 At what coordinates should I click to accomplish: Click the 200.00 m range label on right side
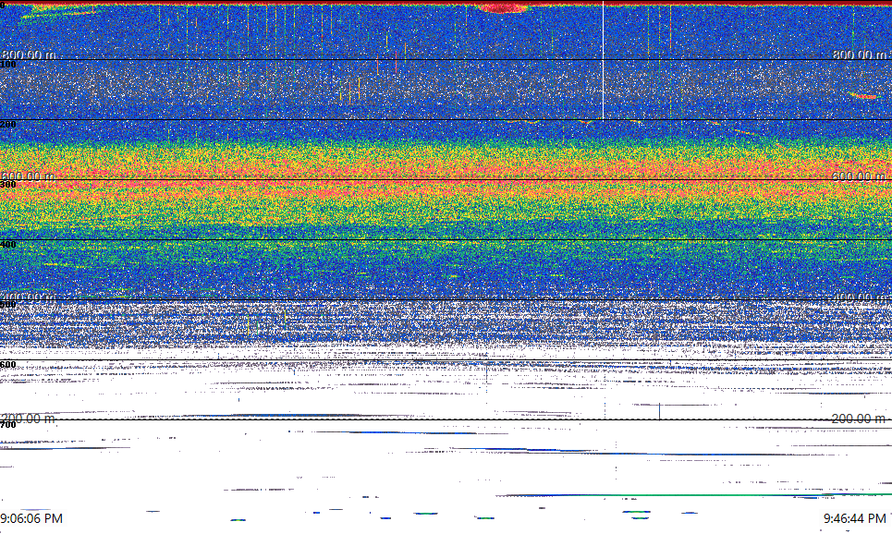[859, 419]
